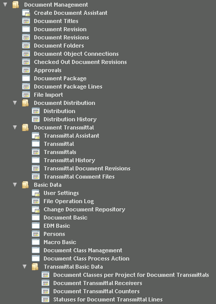
Task: Click the Document Distribution folder icon
Action: (26, 103)
